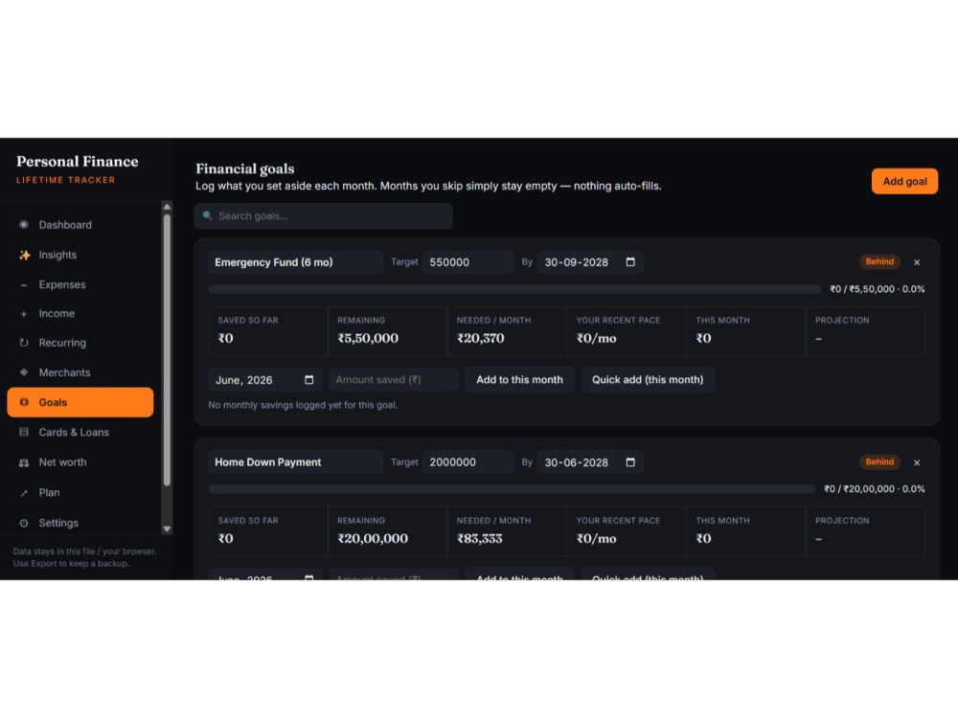The image size is (958, 718).
Task: Go to Net worth page
Action: 80,462
